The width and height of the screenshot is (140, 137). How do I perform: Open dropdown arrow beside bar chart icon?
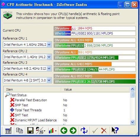pyautogui.click(x=56, y=131)
